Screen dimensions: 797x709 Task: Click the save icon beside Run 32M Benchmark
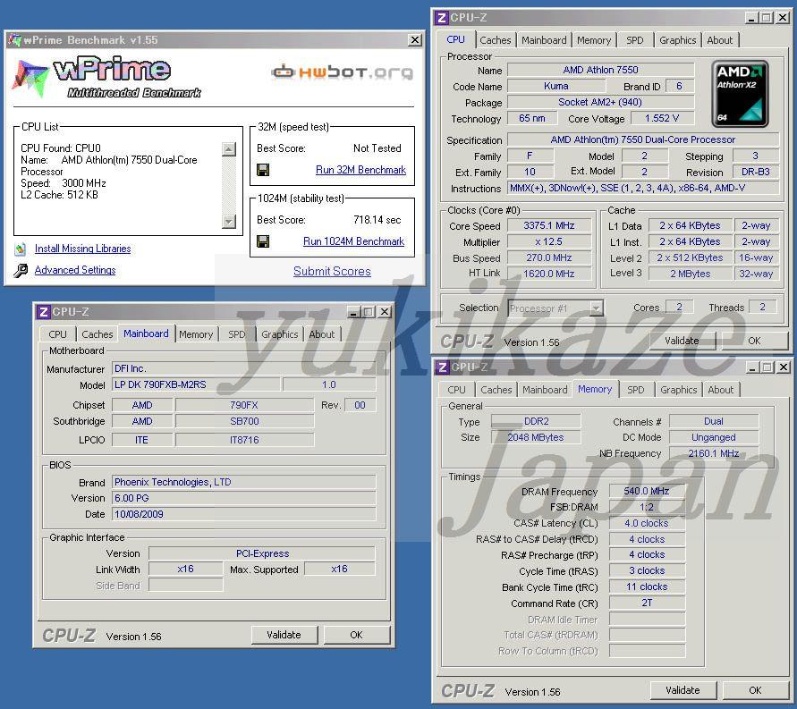[x=263, y=170]
